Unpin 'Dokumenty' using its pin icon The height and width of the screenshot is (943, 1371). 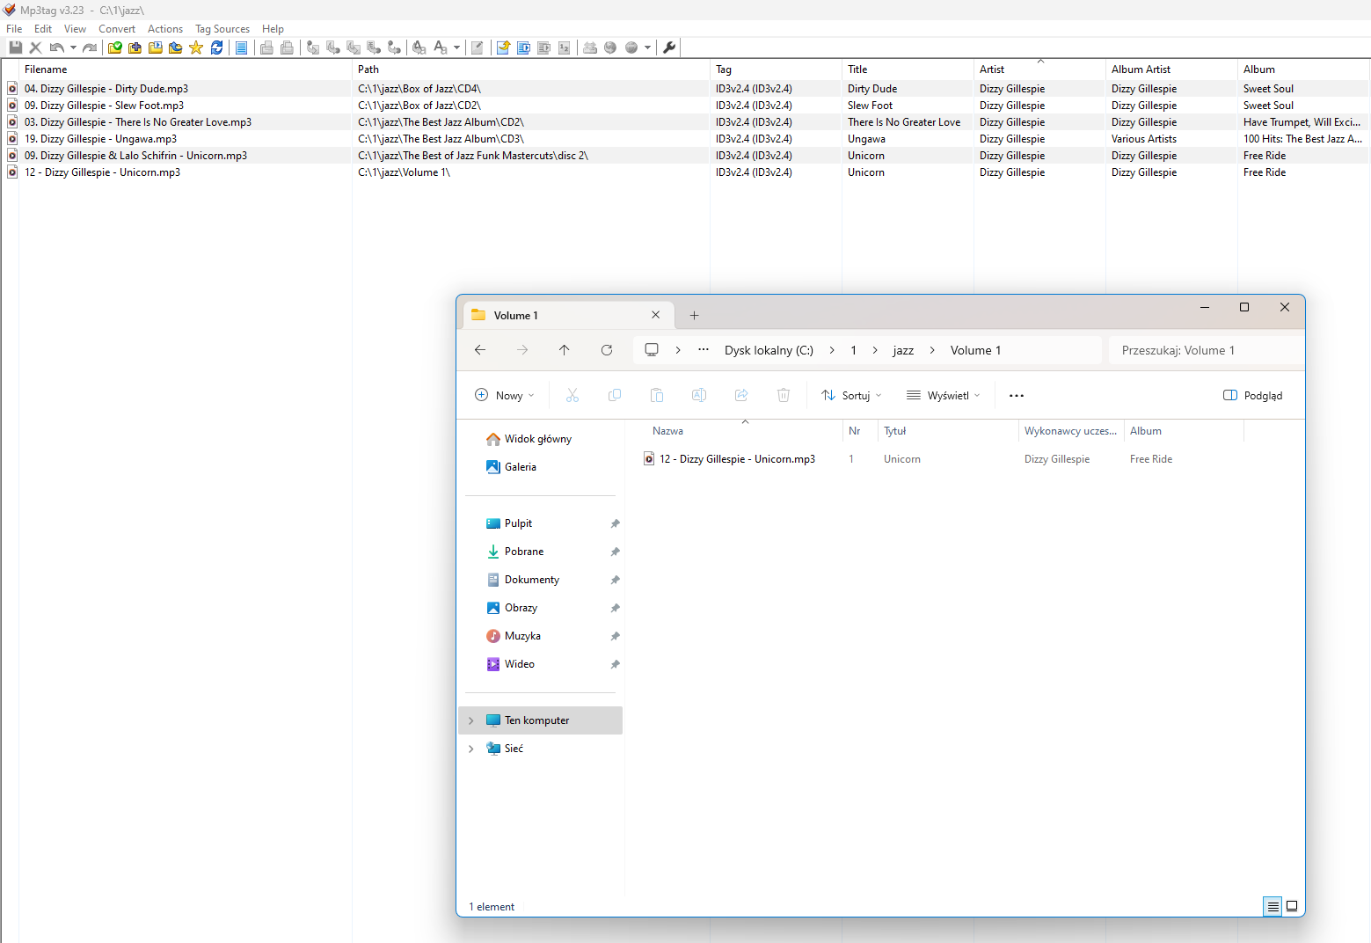point(615,580)
